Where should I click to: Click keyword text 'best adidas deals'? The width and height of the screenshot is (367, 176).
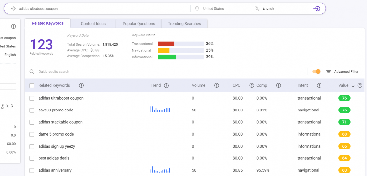click(x=54, y=158)
